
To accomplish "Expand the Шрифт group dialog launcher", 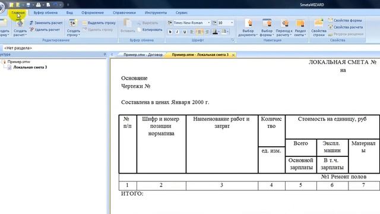I will click(x=233, y=40).
